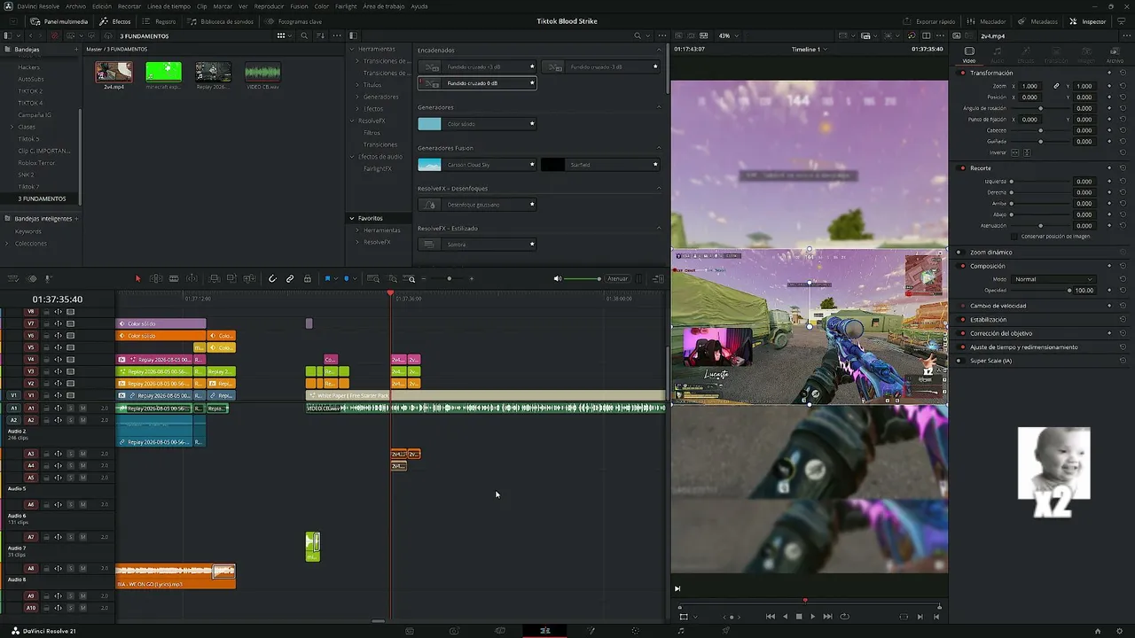The image size is (1135, 638).
Task: Click the Atenuar button
Action: [618, 278]
